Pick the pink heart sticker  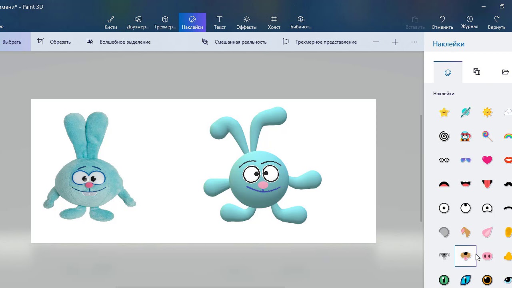coord(487,160)
